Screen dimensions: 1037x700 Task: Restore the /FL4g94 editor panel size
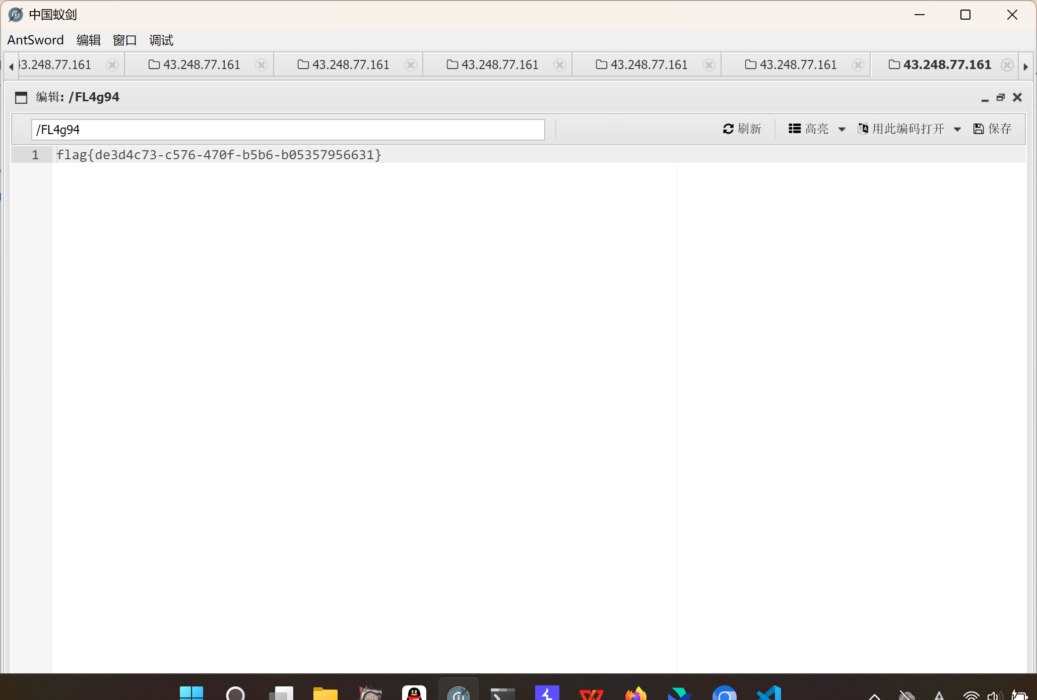[x=1001, y=97]
